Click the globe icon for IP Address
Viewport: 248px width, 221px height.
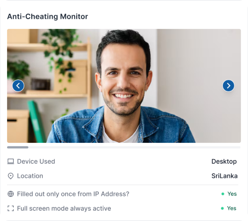(10, 194)
